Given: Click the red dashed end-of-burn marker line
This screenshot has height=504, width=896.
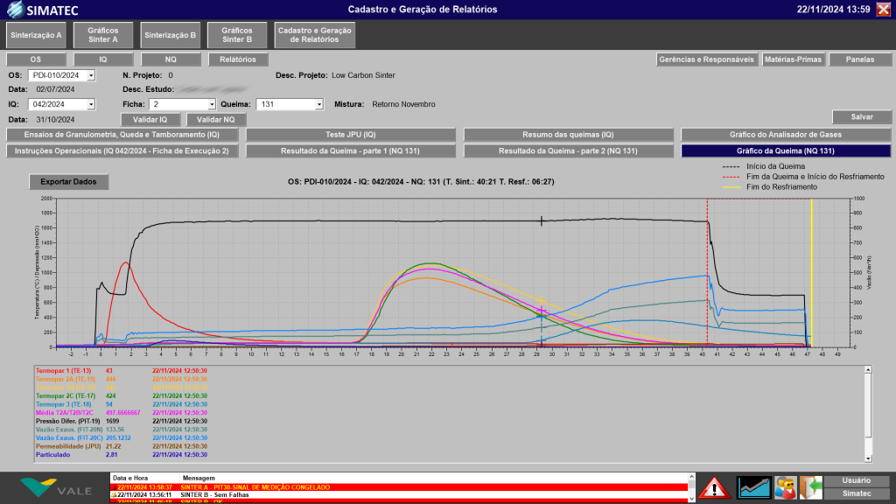Looking at the screenshot, I should click(707, 262).
